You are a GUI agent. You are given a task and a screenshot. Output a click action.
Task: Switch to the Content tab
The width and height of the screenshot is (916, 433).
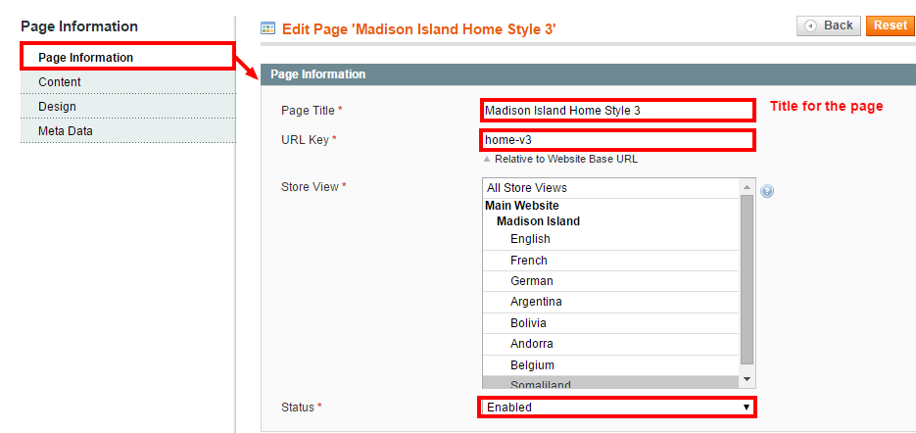[128, 82]
